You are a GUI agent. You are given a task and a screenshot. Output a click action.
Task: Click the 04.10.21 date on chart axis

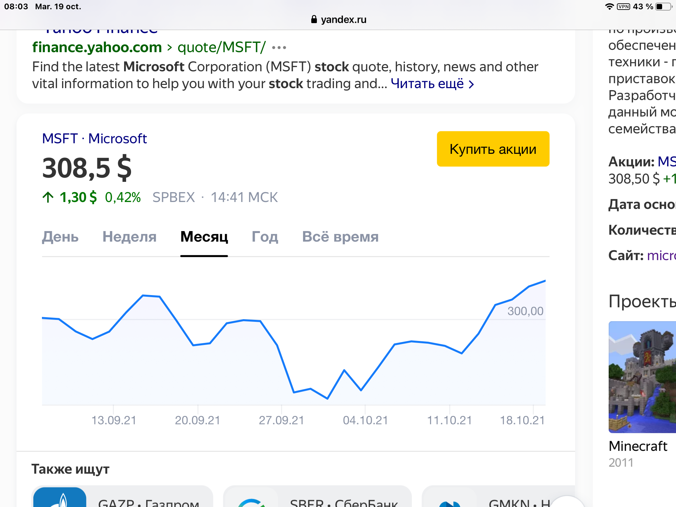[365, 420]
